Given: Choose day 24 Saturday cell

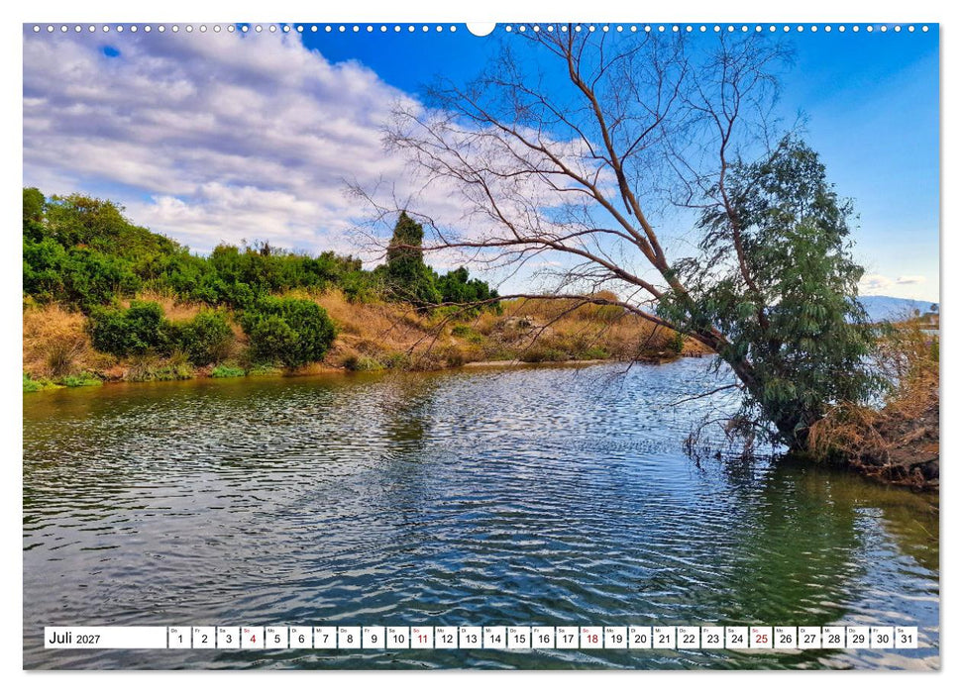Looking at the screenshot, I should coord(737,638).
